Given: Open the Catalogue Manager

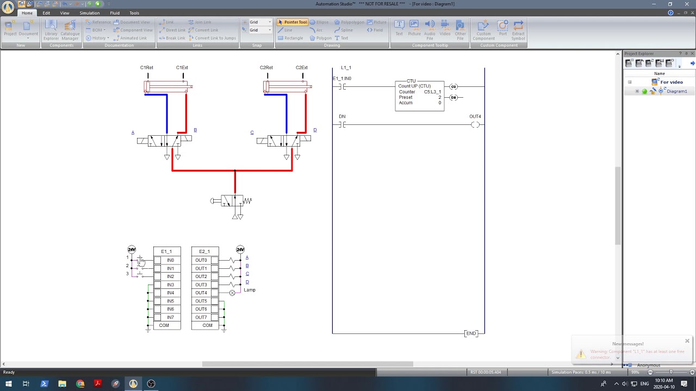Looking at the screenshot, I should (x=70, y=29).
